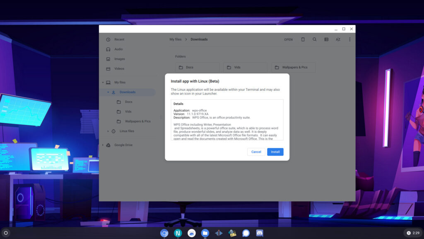Click the Details description text box
Viewport: 424px width, 239px height.
click(x=227, y=120)
